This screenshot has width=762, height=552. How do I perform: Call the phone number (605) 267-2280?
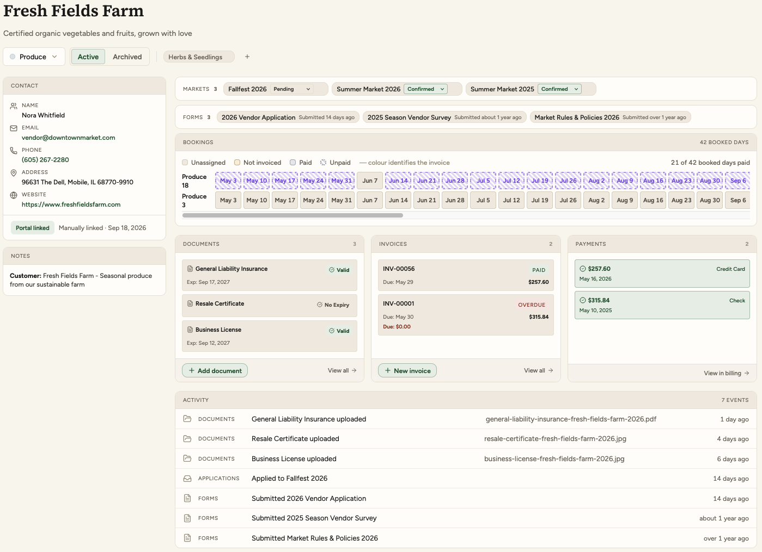[45, 160]
